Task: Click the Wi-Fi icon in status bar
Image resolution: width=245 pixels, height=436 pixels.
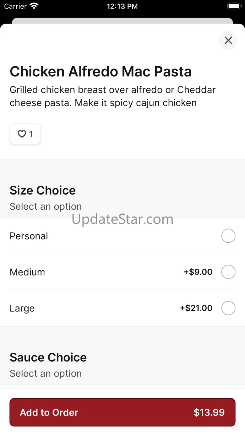Action: [x=34, y=6]
